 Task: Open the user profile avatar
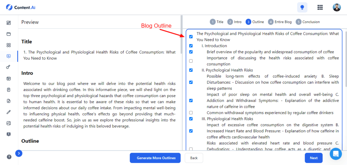point(336,7)
